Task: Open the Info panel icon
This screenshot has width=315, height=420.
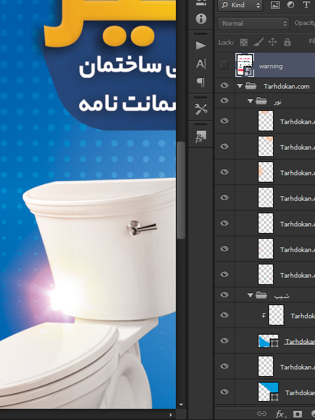Action: (x=201, y=19)
